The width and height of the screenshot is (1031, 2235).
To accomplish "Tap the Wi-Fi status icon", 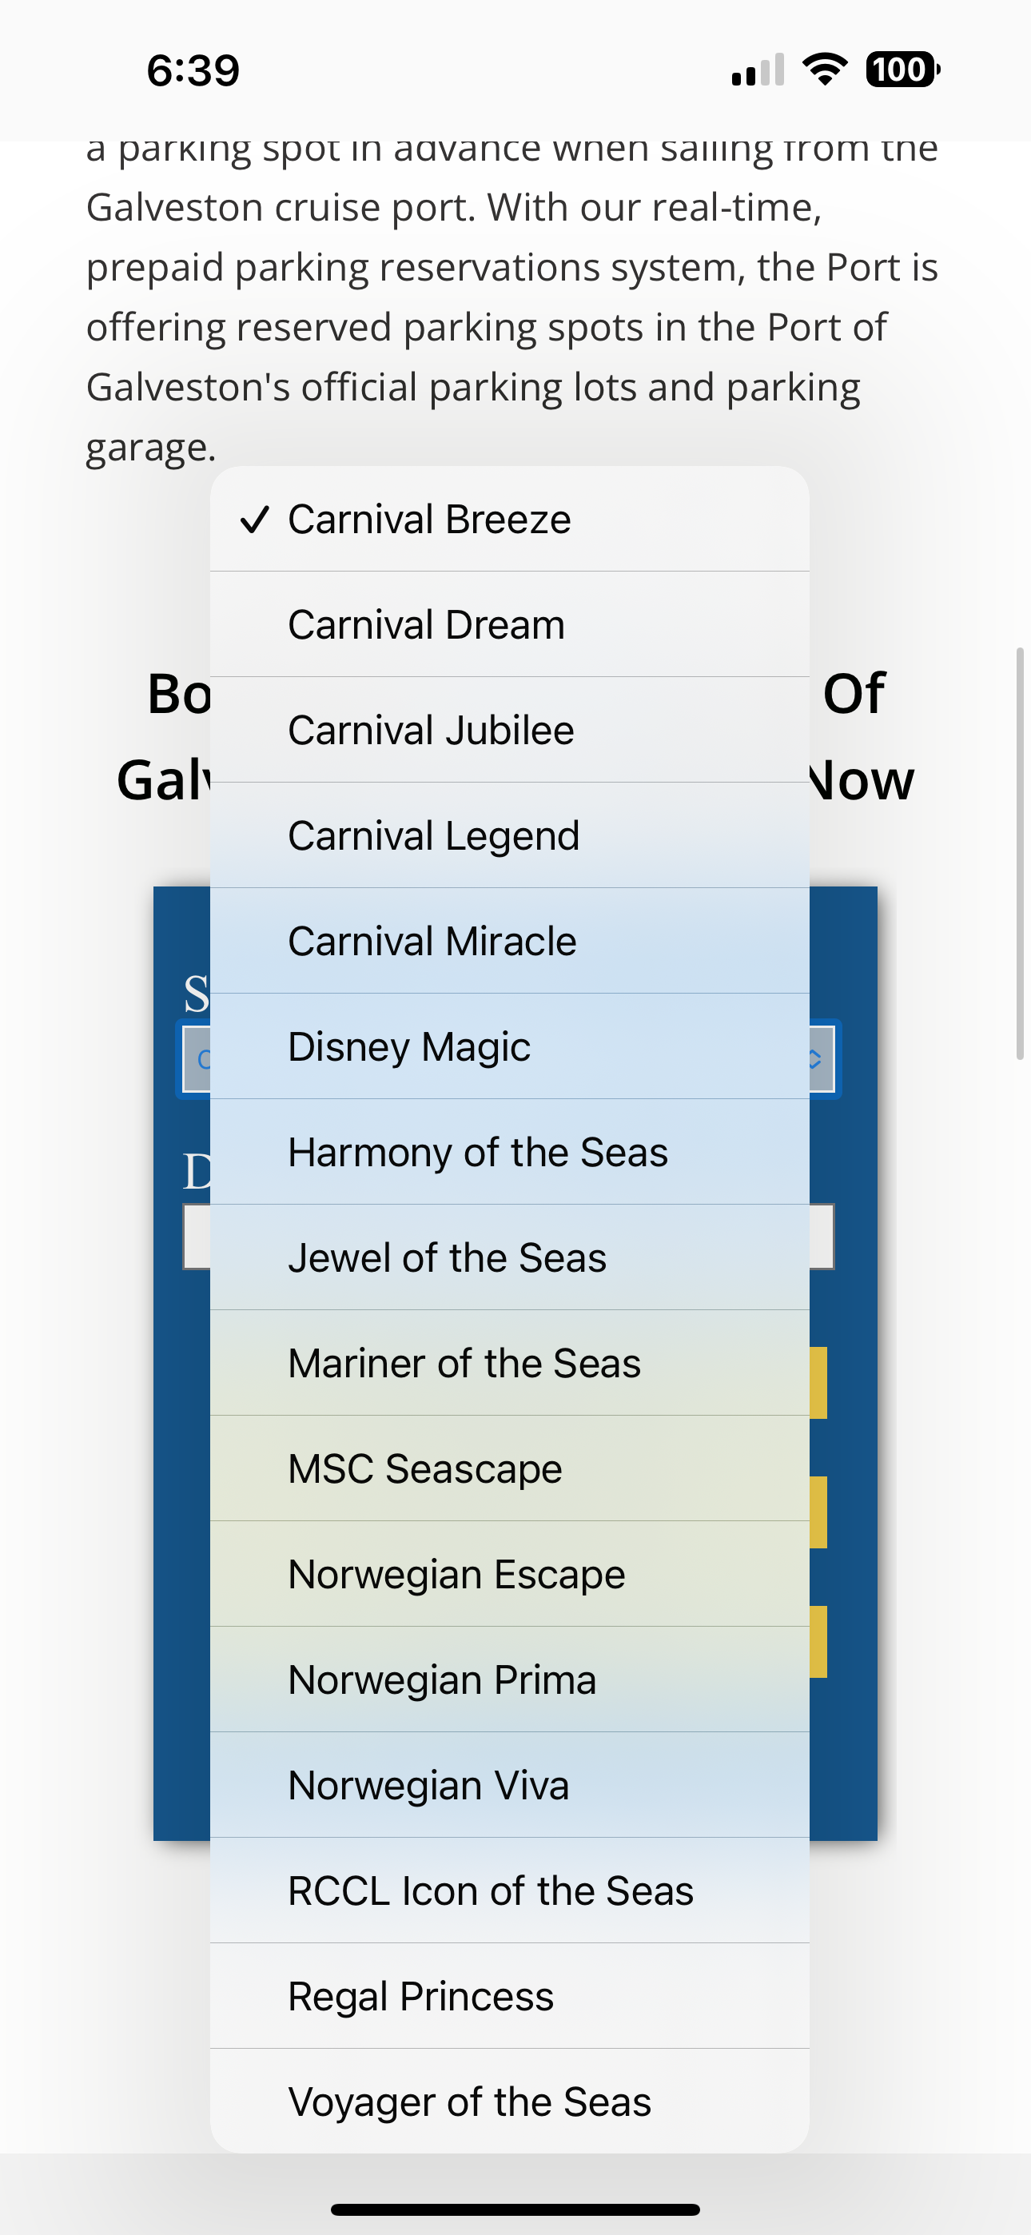I will 825,70.
